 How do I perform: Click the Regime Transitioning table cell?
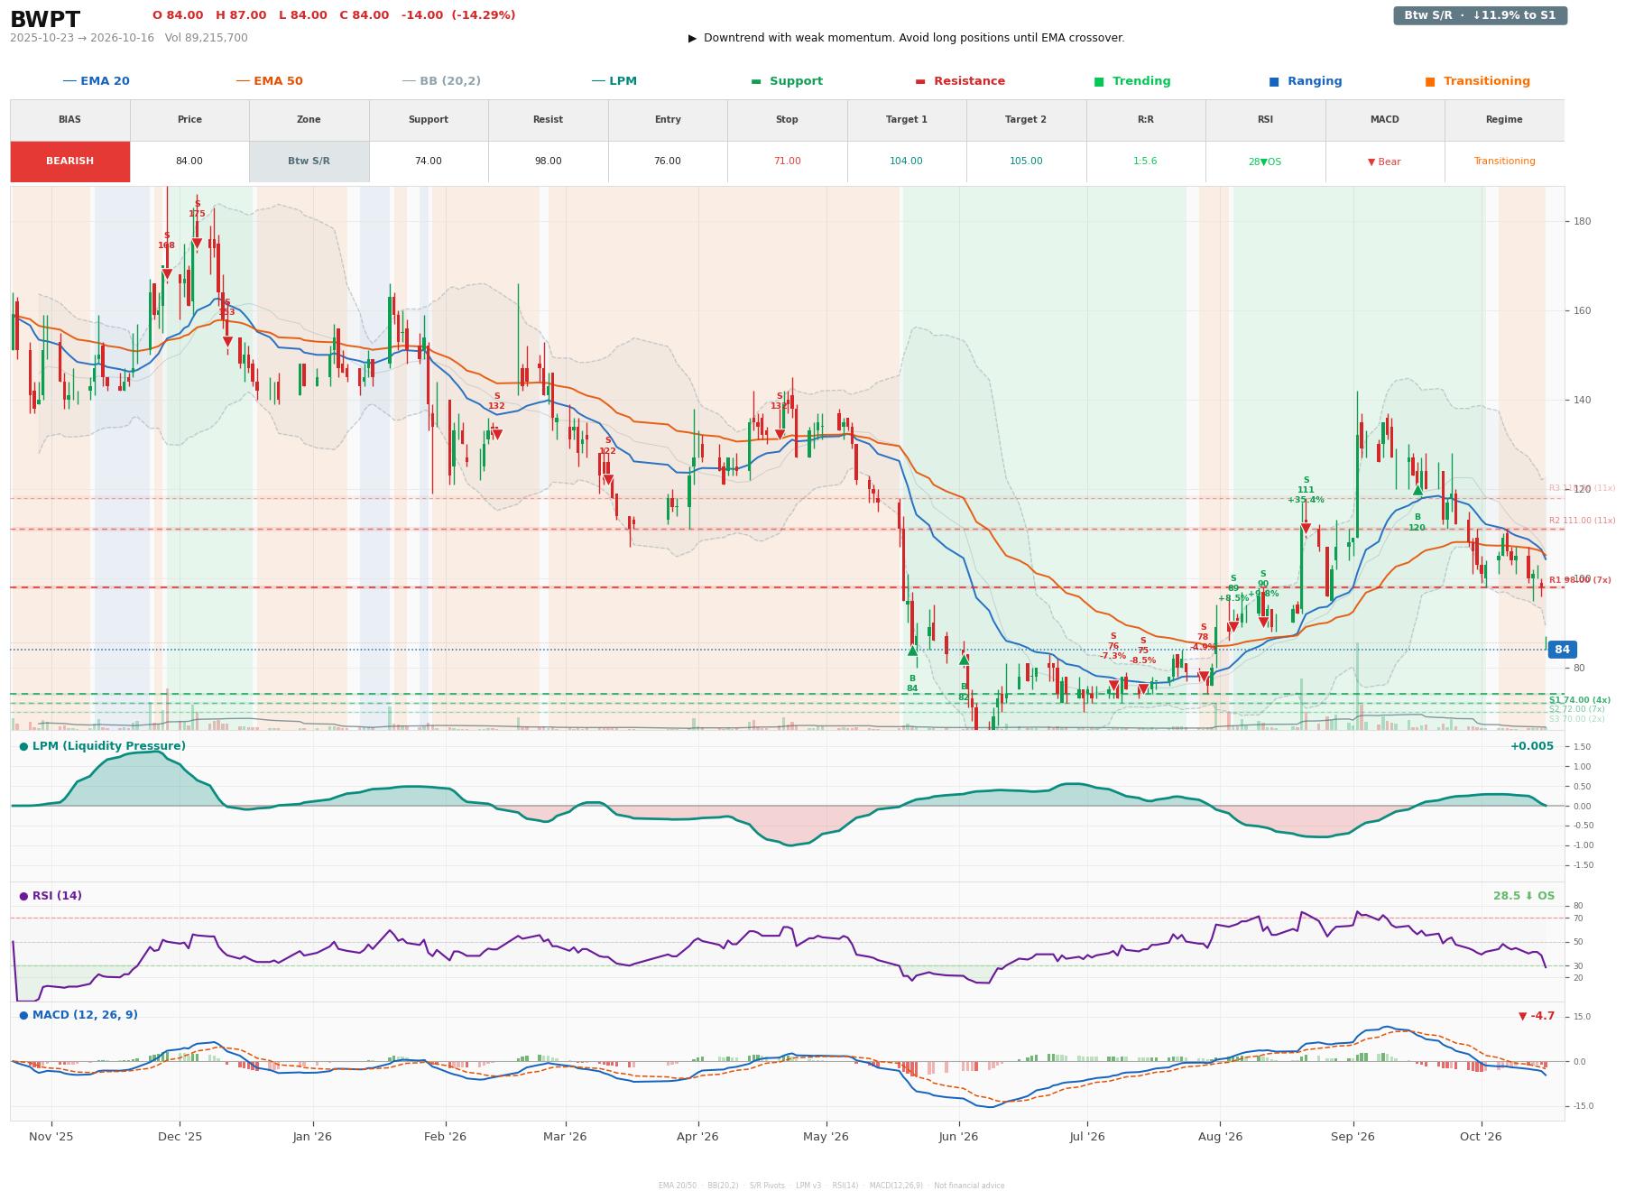pos(1504,162)
